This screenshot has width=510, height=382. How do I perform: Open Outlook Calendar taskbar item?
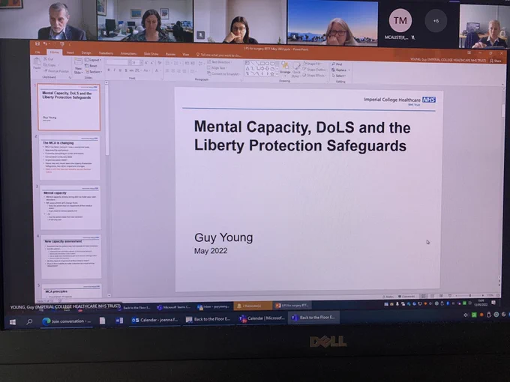click(x=154, y=320)
